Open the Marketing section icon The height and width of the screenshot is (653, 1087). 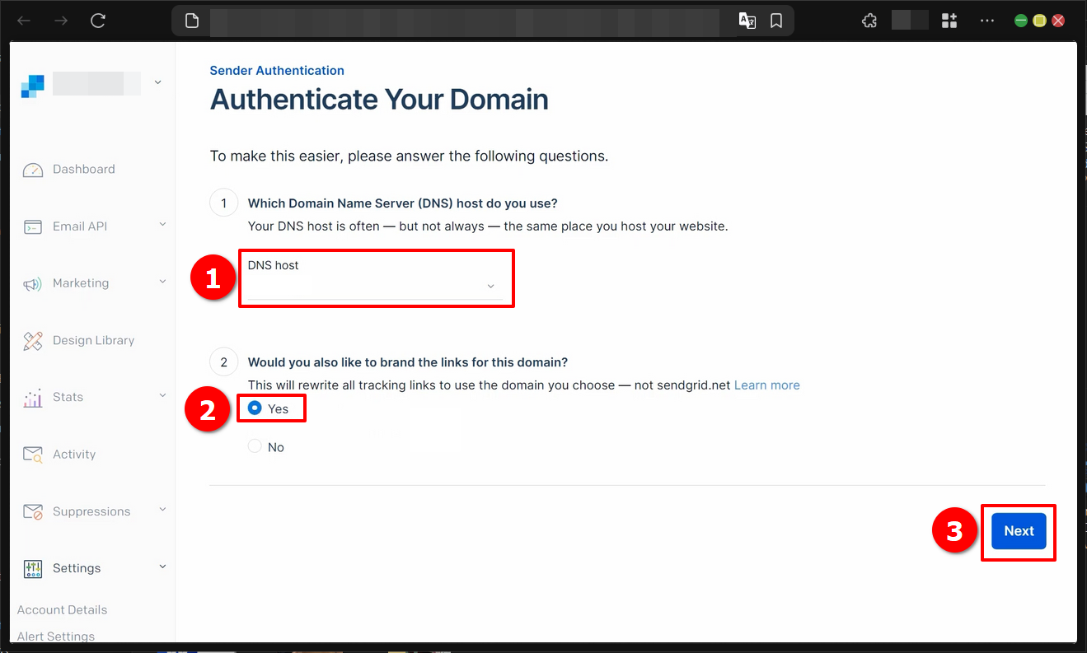pos(33,283)
